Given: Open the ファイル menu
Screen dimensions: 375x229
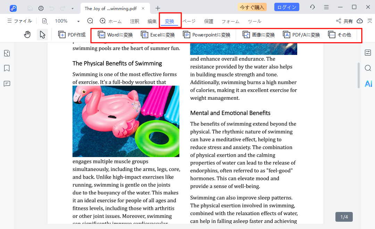Looking at the screenshot, I should coord(19,21).
